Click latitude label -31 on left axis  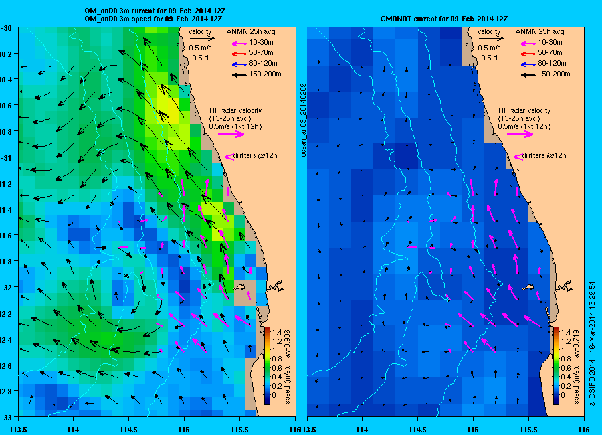click(x=7, y=157)
